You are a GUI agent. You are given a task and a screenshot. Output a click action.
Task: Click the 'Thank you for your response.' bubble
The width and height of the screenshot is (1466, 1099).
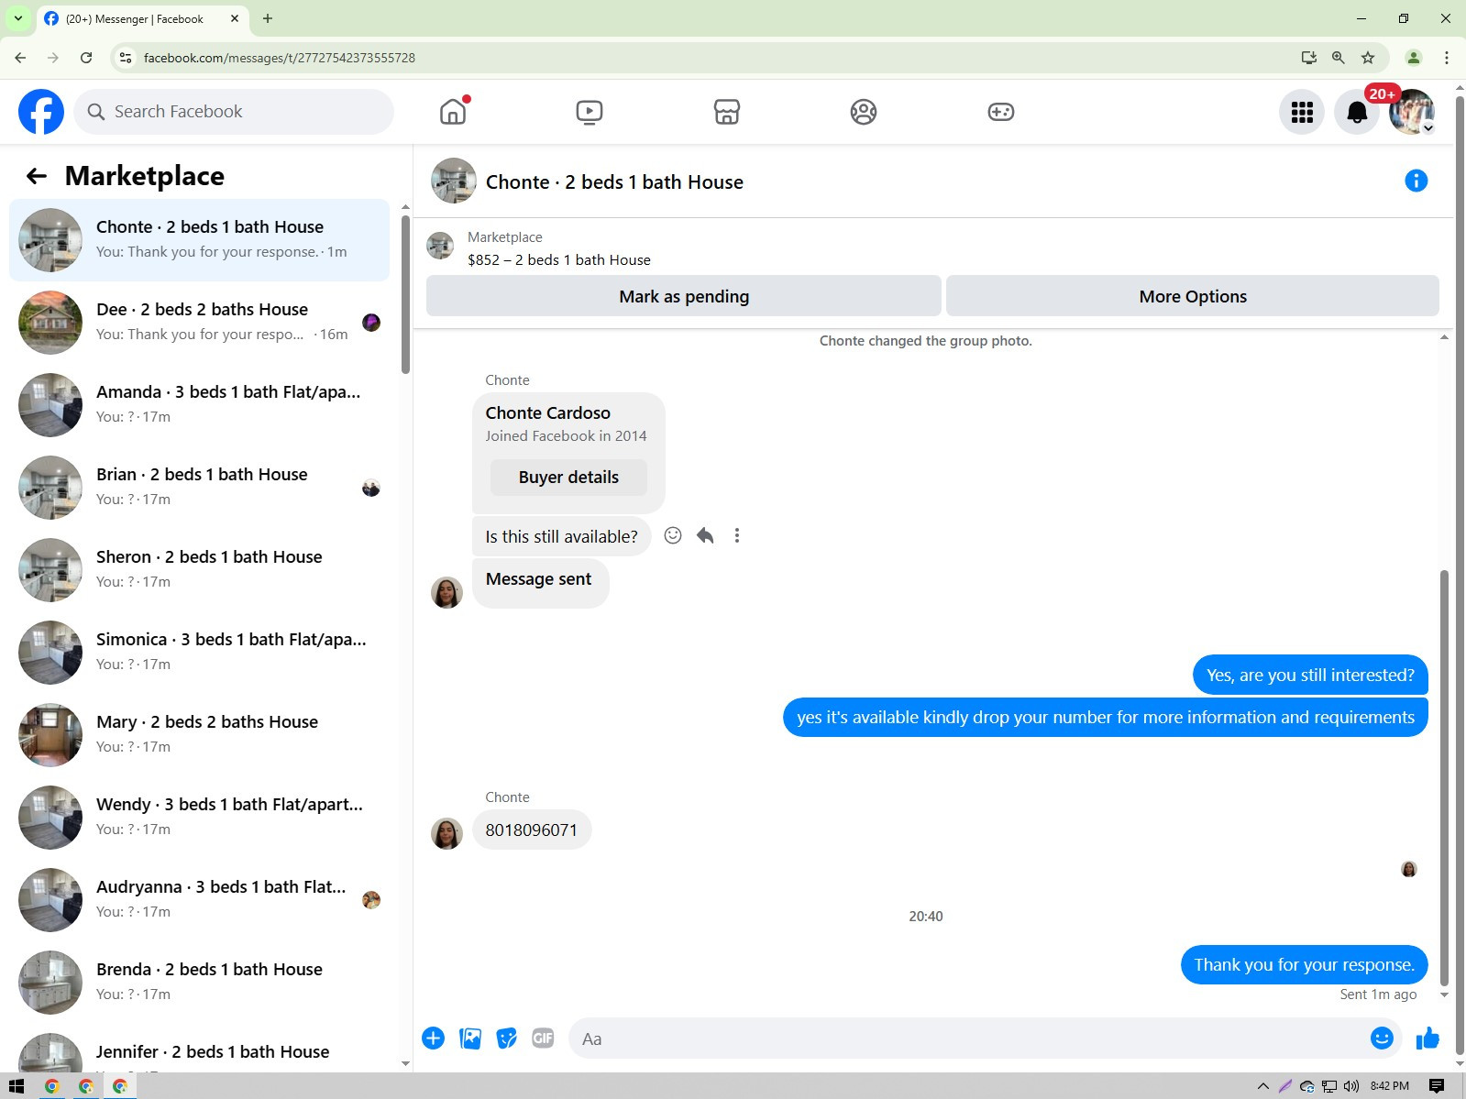[x=1304, y=964]
